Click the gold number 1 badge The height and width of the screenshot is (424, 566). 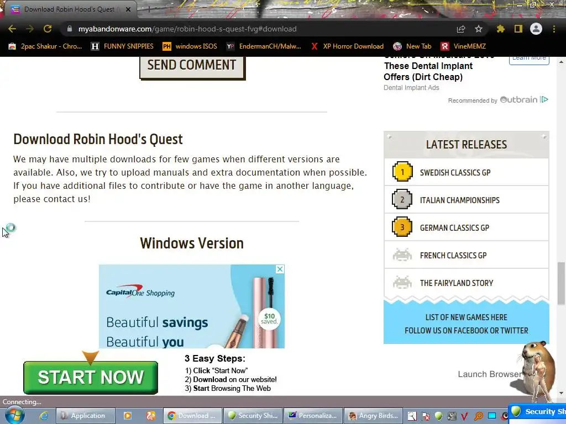[x=402, y=172]
